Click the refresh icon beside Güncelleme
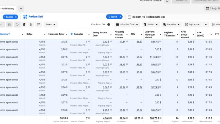Image resolution: width=220 pixels, height=124 pixels. pyautogui.click(x=167, y=1)
